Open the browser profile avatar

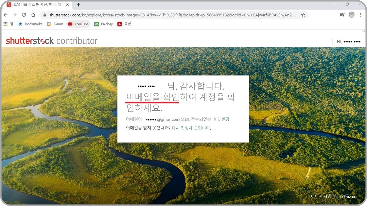tap(351, 15)
